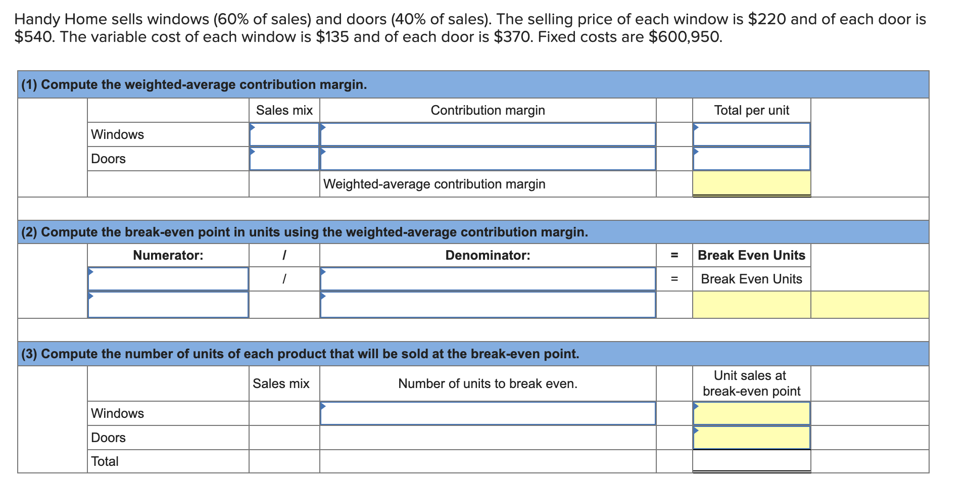This screenshot has width=967, height=481.
Task: Select the yellow Weighted-average contribution margin cell
Action: click(x=751, y=184)
